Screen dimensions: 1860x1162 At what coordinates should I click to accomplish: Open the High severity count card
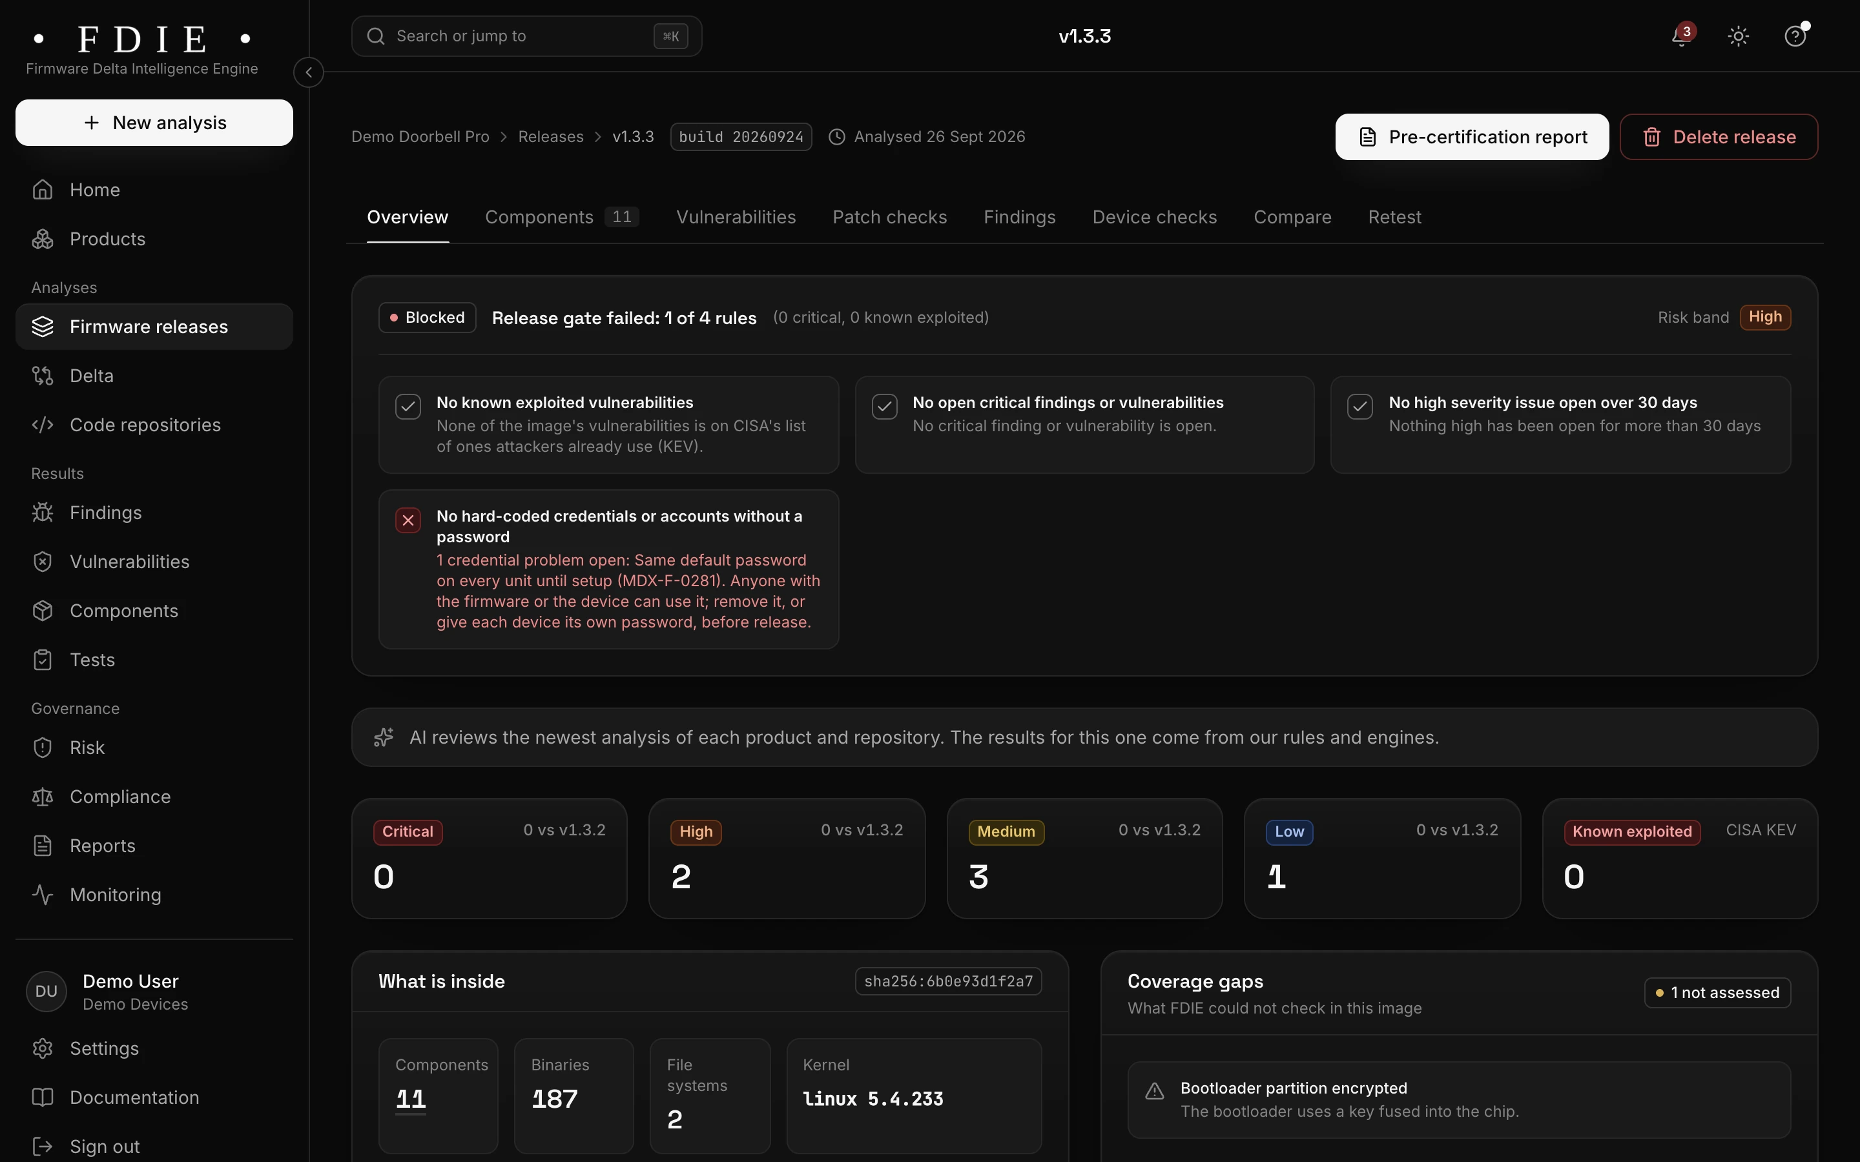(x=787, y=859)
